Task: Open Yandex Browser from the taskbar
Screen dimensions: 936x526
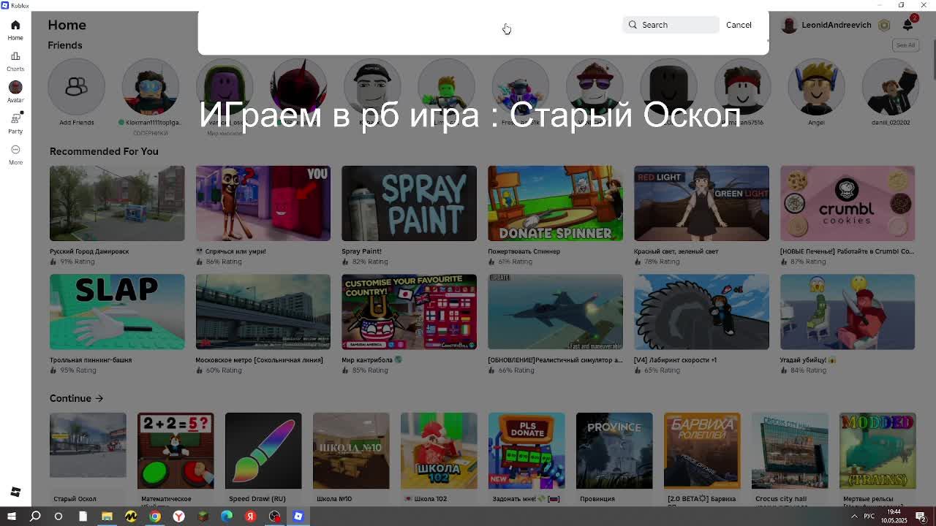Action: click(x=178, y=517)
